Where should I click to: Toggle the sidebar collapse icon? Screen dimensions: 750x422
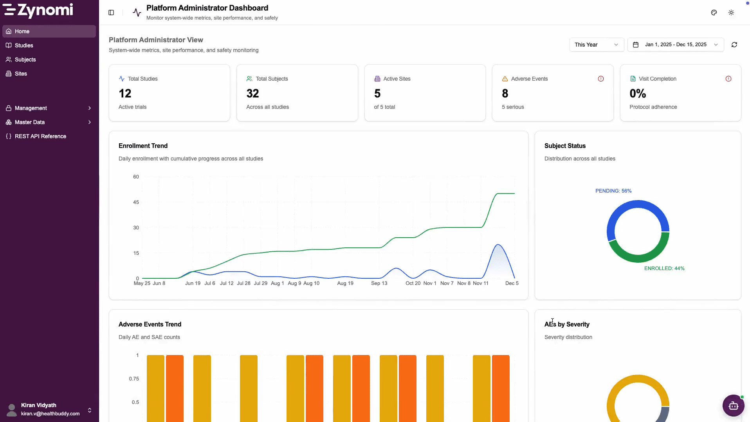111,13
